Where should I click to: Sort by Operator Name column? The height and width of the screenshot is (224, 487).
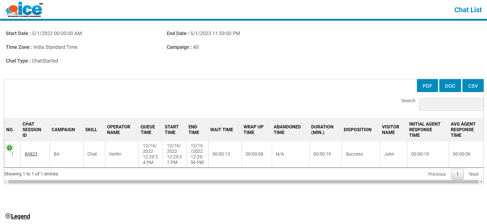tap(119, 130)
